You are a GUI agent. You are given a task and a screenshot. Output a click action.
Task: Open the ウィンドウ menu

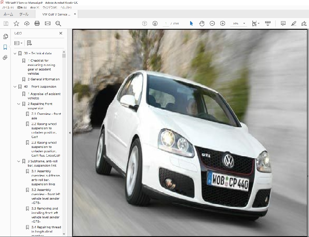[x=50, y=7]
